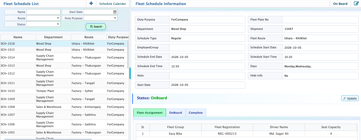Select schedule row SCH-1014
The image size is (361, 140).
(64, 57)
